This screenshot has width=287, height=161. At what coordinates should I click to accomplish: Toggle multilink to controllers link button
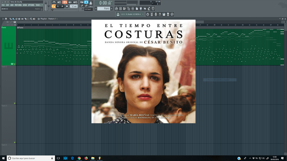86,6
